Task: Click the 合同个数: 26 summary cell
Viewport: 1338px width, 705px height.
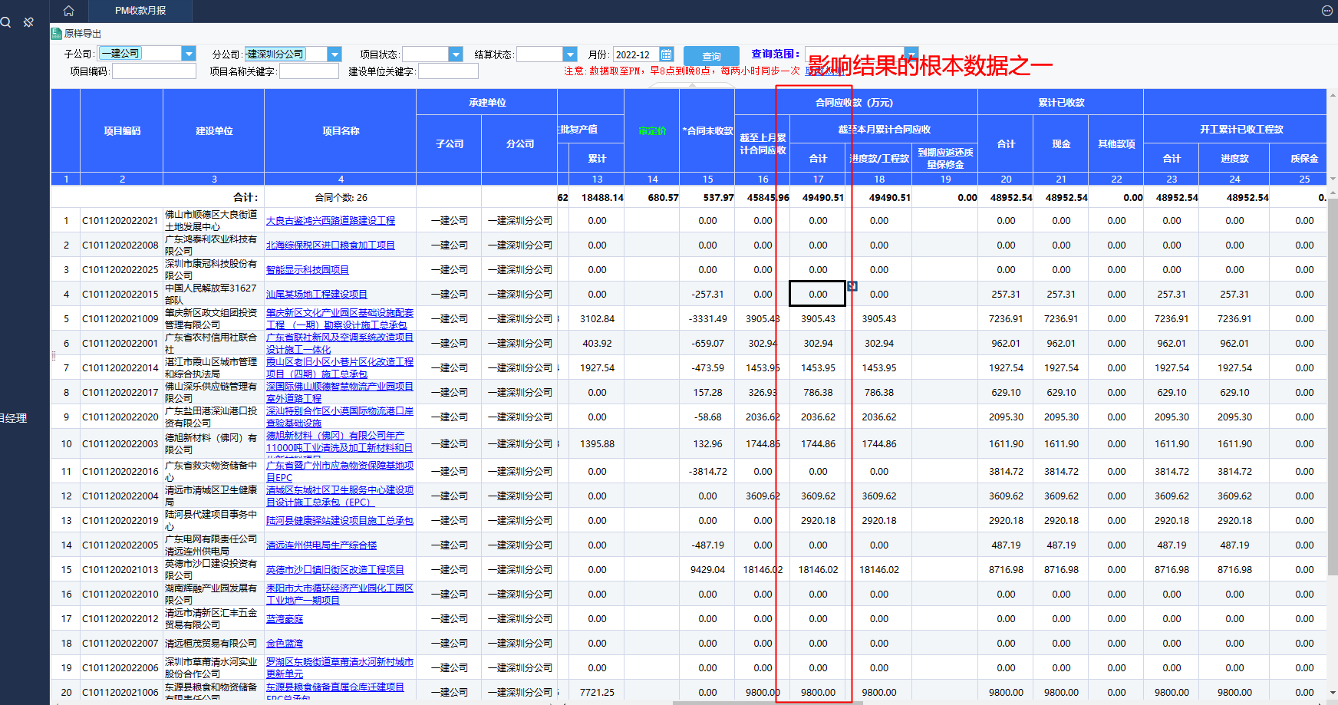Action: 341,197
